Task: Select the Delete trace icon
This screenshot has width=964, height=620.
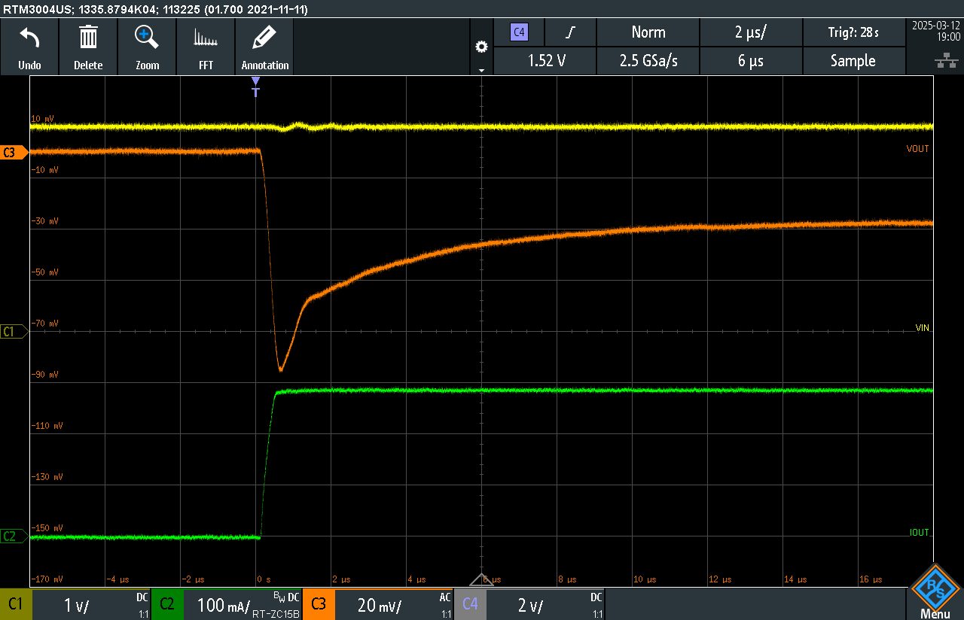Action: pyautogui.click(x=88, y=45)
